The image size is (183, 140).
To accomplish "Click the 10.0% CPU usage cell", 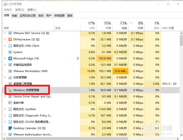I will point(88,71).
